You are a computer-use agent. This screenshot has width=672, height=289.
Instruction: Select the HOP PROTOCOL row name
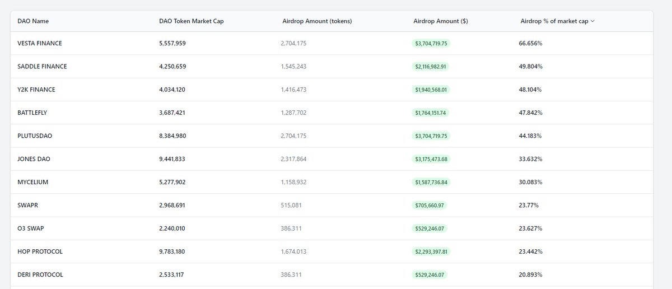[40, 252]
